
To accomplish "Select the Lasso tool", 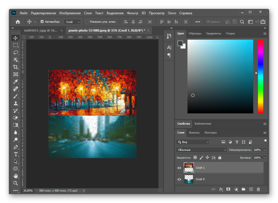I will 16,52.
